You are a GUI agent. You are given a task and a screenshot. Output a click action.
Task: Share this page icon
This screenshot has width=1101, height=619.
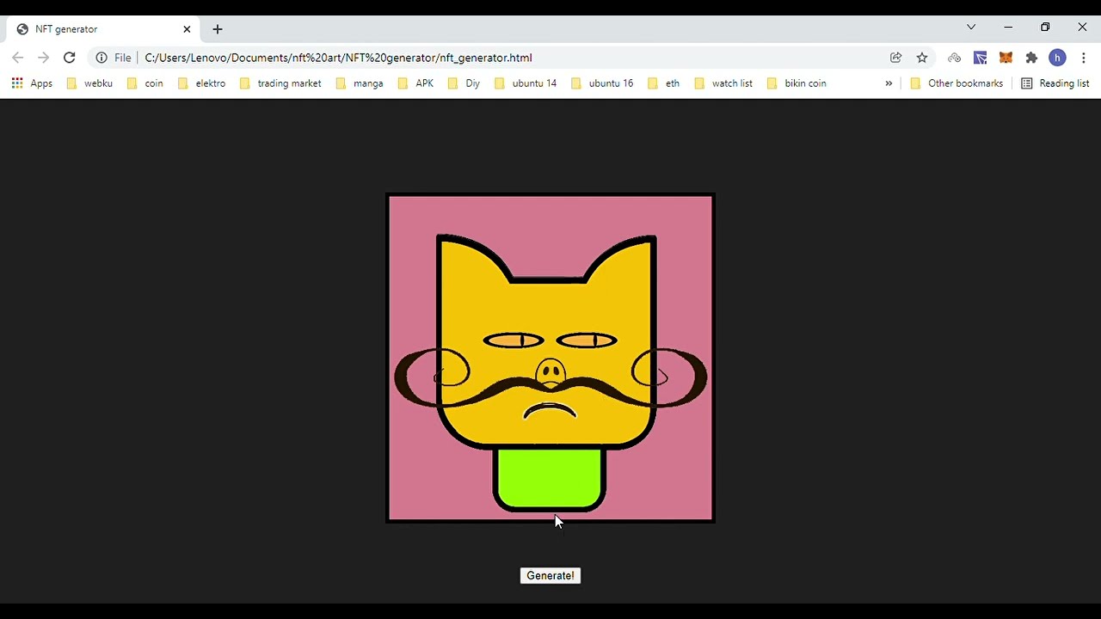point(896,58)
